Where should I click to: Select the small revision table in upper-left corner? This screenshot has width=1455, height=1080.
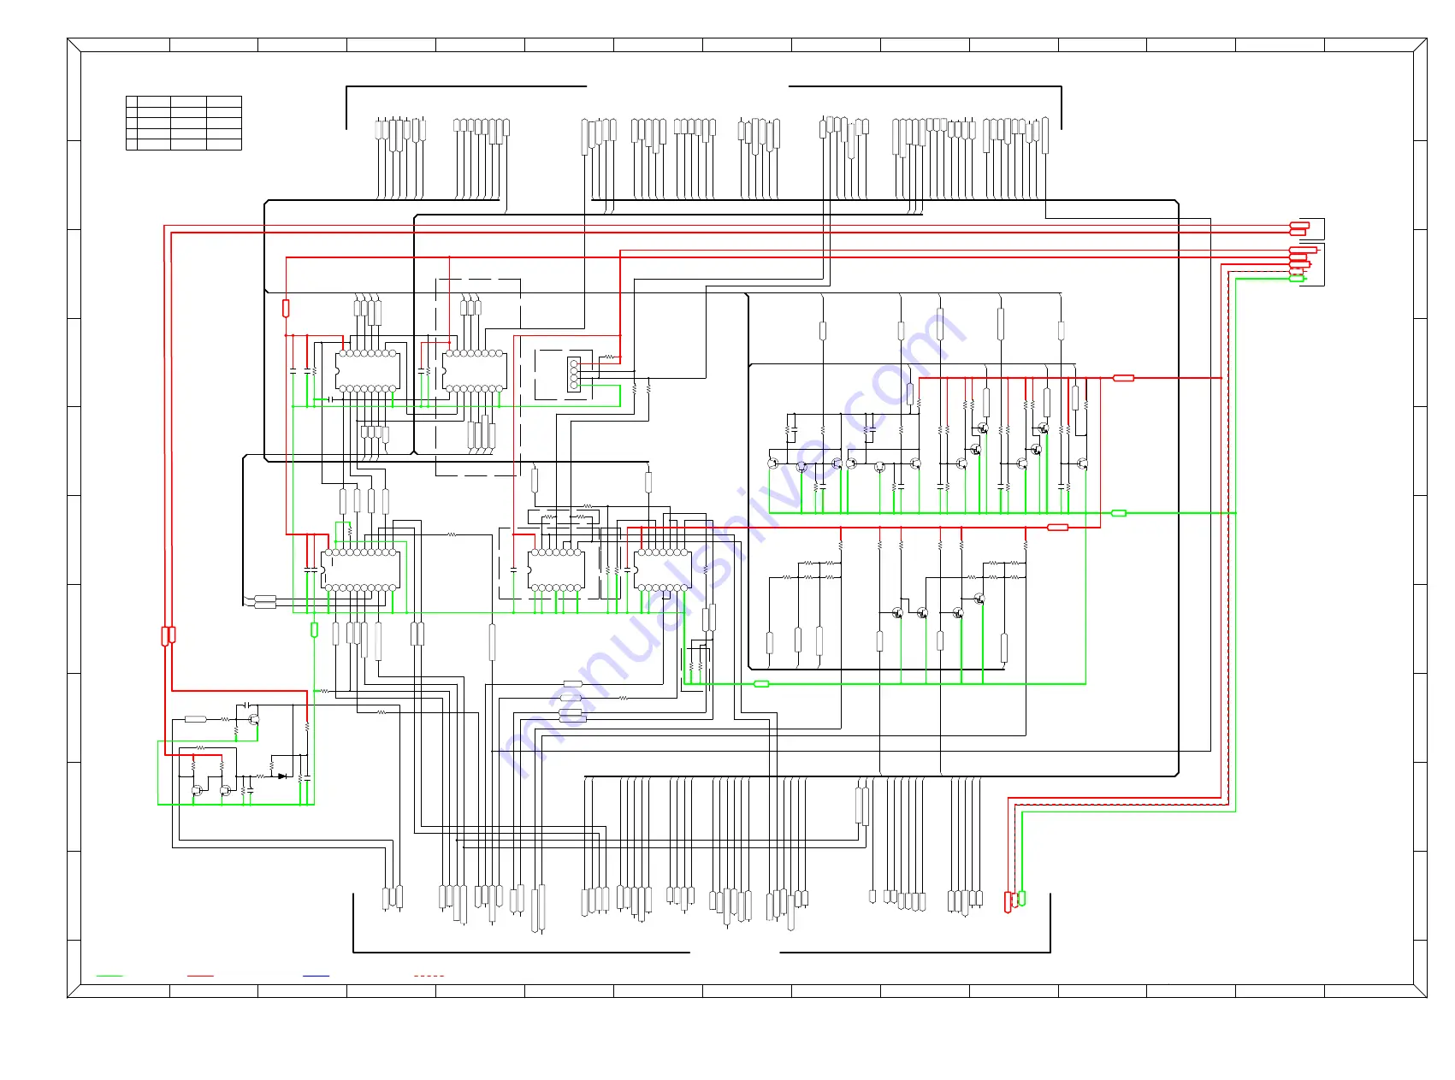tap(184, 123)
